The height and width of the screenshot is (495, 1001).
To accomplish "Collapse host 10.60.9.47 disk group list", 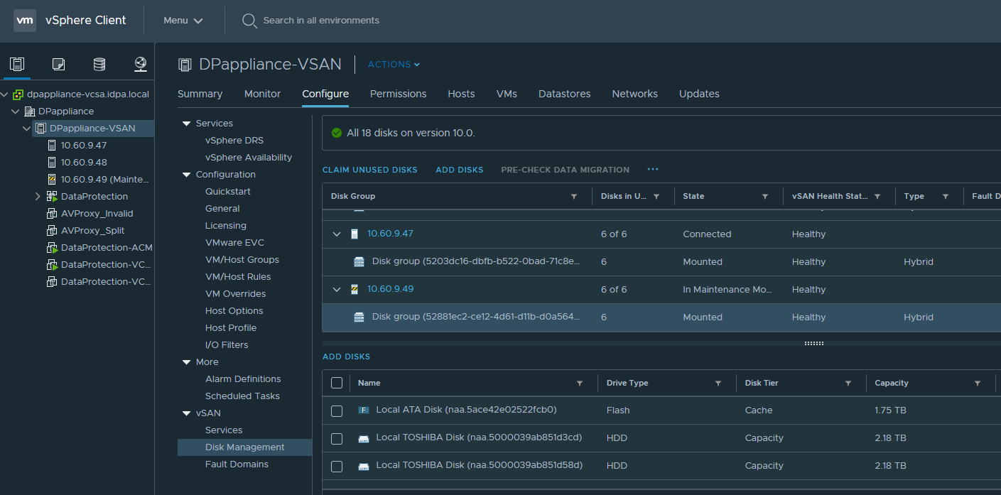I will 336,234.
